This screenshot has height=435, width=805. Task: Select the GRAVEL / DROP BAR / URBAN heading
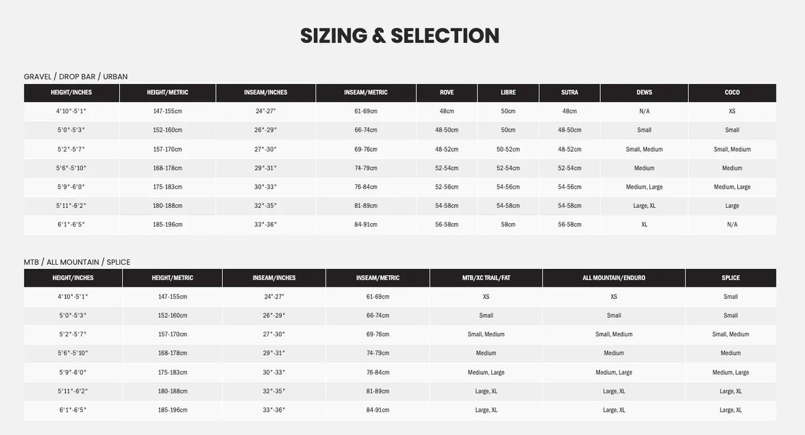[x=76, y=77]
